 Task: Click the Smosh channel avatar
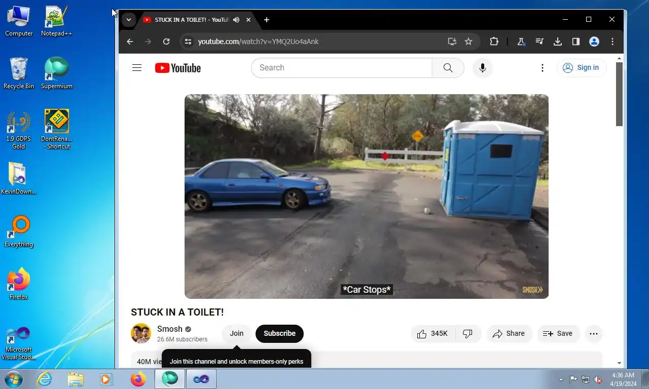click(x=141, y=333)
